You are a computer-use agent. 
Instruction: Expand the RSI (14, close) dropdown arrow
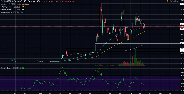point(11,68)
